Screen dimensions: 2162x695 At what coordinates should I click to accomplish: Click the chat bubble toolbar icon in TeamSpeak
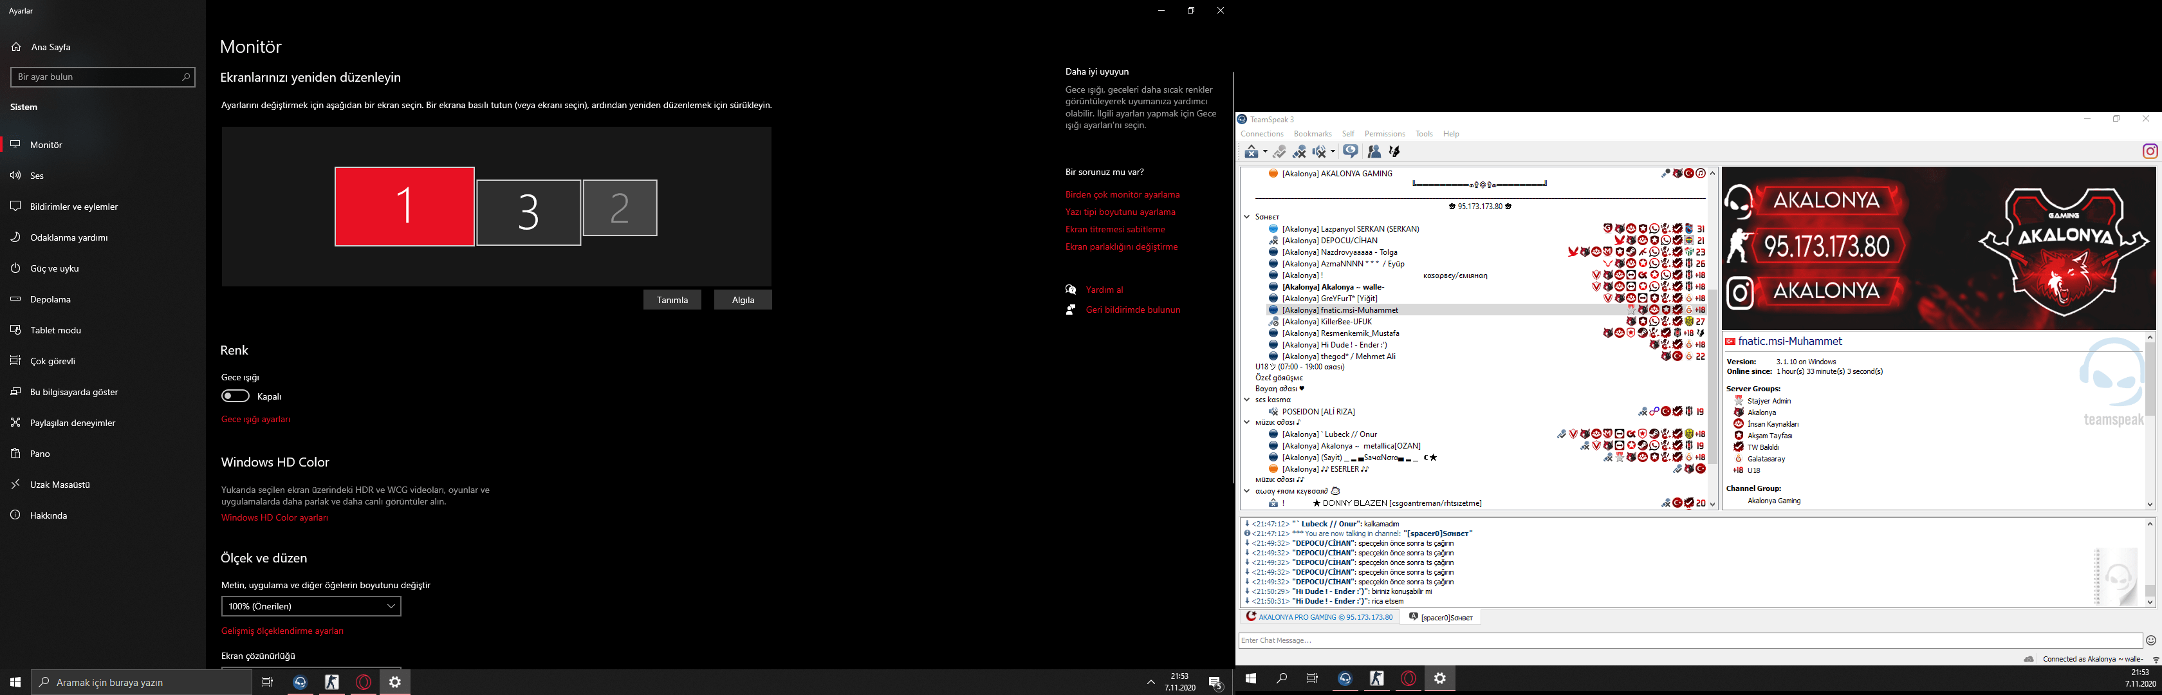(1351, 151)
